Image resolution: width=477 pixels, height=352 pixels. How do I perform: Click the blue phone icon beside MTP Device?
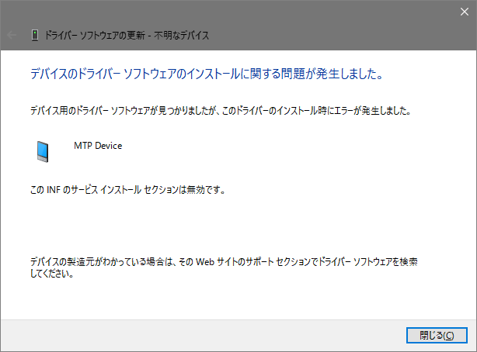tap(43, 151)
